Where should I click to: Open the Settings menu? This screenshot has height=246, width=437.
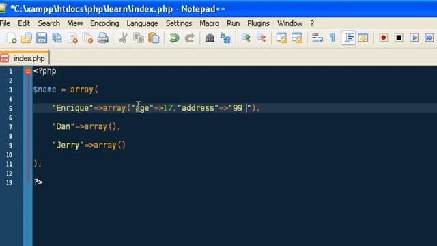pyautogui.click(x=179, y=23)
